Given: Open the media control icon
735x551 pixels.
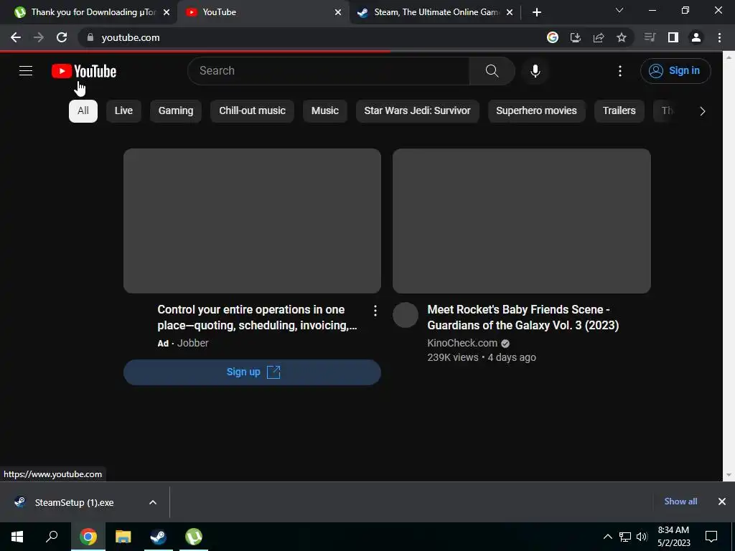Looking at the screenshot, I should (650, 37).
